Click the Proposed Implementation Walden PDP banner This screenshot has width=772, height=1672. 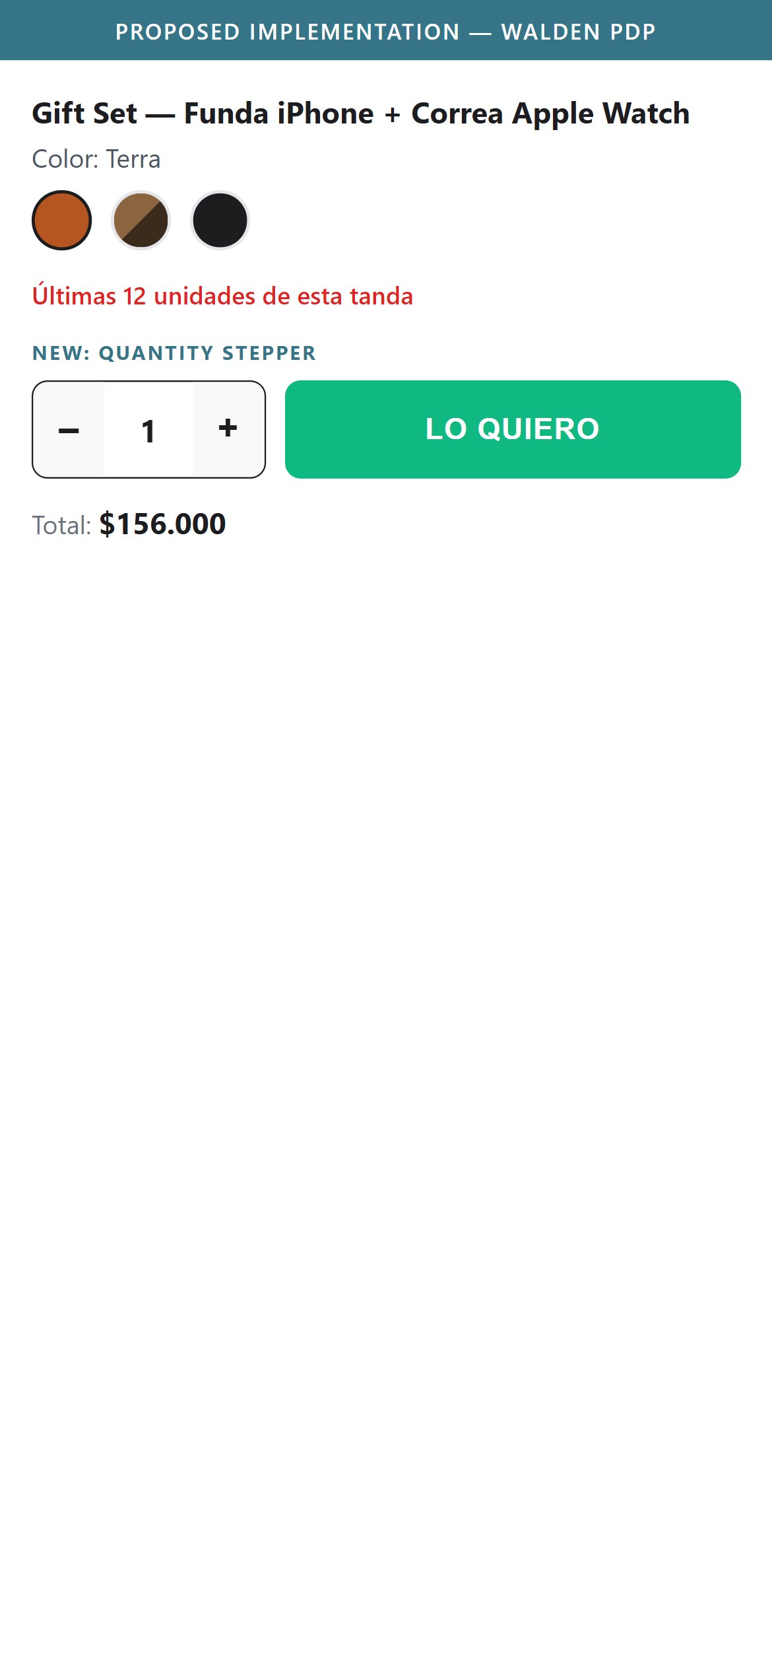(x=386, y=30)
